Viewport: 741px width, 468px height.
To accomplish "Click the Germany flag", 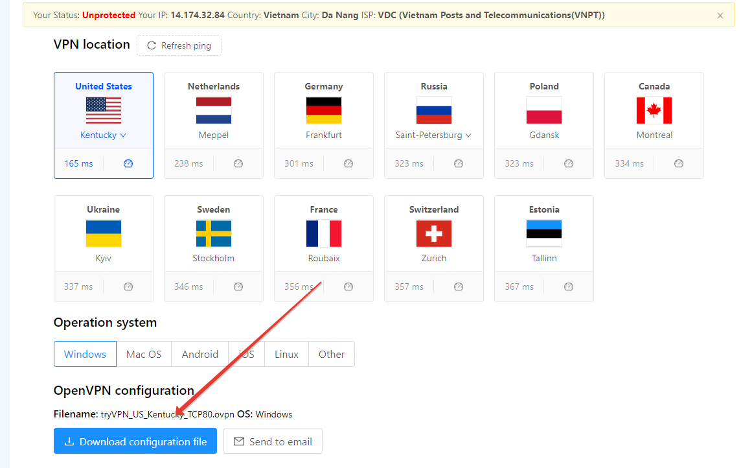I will [324, 110].
